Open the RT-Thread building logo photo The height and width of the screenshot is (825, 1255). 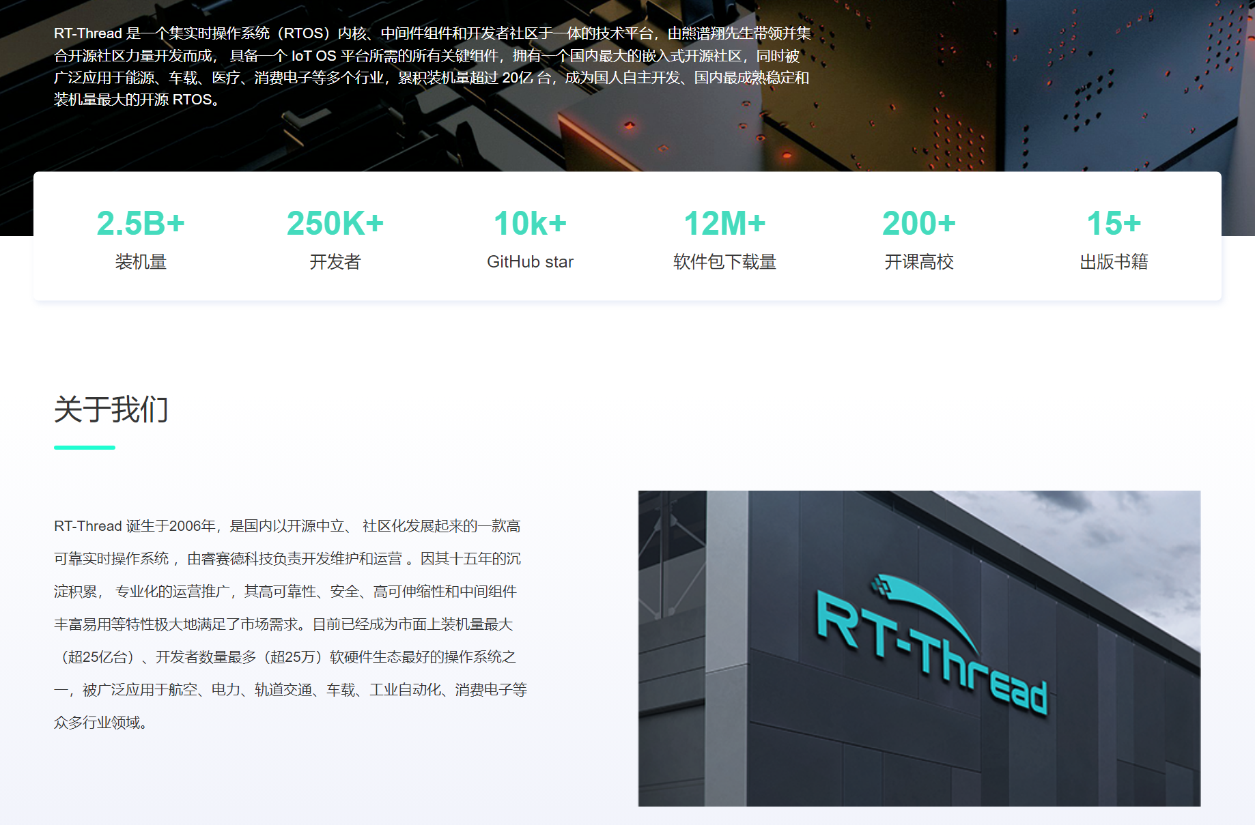[919, 648]
